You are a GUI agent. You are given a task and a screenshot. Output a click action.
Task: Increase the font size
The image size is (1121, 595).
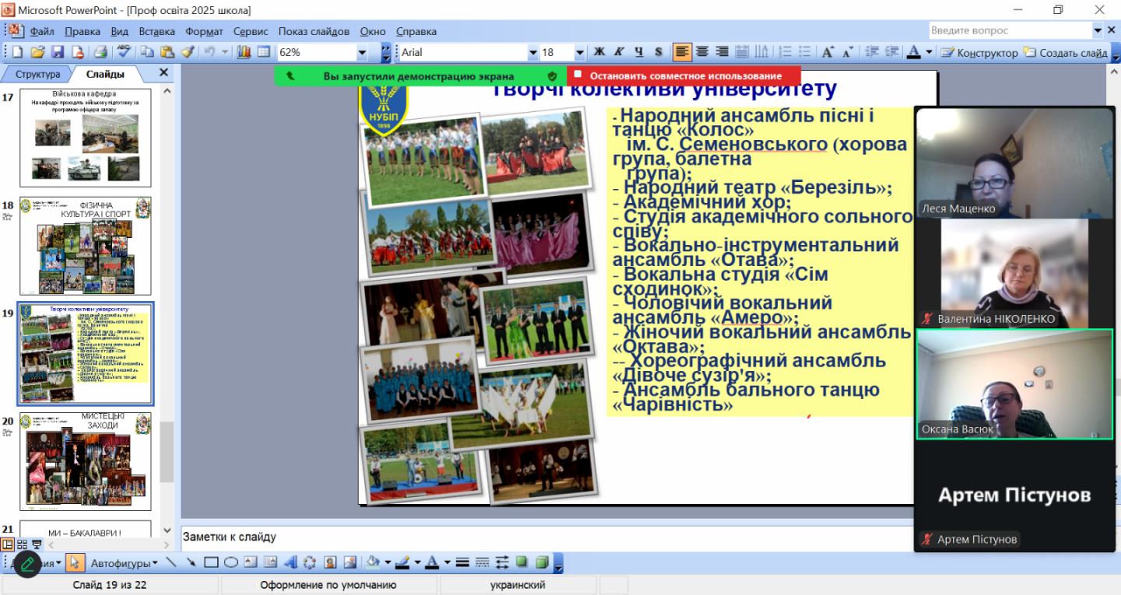[828, 52]
